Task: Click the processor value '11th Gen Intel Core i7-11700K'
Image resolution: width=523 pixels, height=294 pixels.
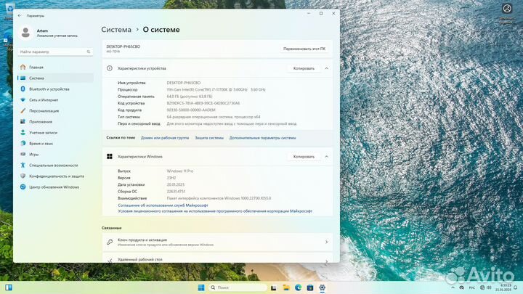Action: pyautogui.click(x=216, y=90)
